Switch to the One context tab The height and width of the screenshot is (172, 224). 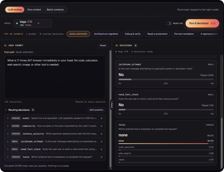tap(34, 10)
